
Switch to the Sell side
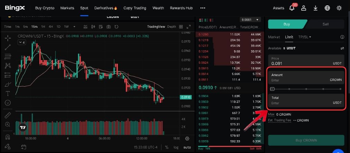325,24
